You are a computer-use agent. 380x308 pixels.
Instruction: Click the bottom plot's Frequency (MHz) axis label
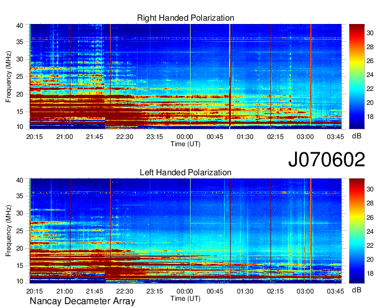click(8, 231)
